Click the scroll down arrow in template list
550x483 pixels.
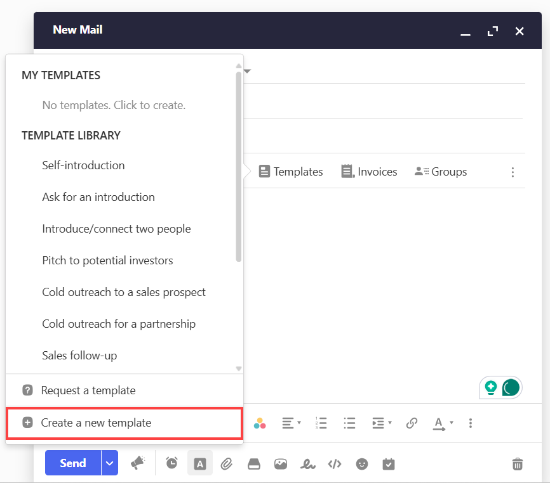pyautogui.click(x=239, y=368)
